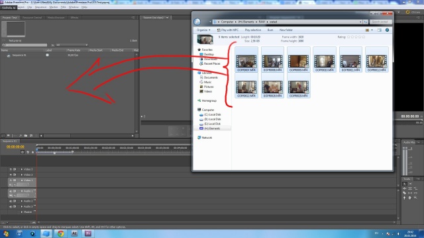The height and width of the screenshot is (238, 424).
Task: Select the Zoom tool in the Tools panel
Action: tap(415, 198)
